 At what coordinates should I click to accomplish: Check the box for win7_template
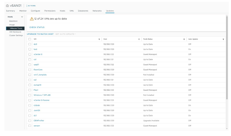click(30, 75)
